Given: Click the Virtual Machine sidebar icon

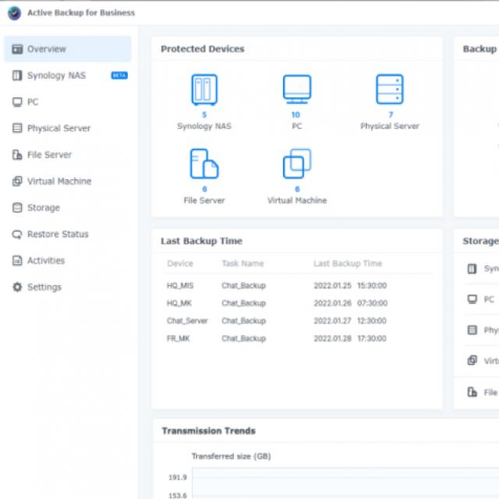Looking at the screenshot, I should [17, 181].
